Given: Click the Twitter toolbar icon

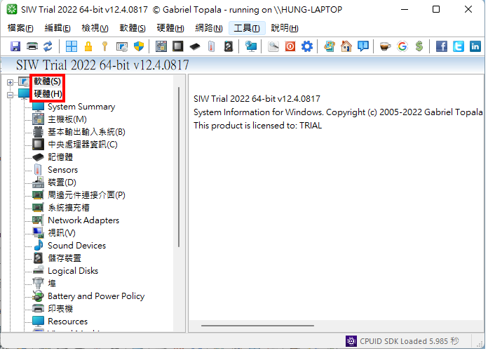Looking at the screenshot, I should pyautogui.click(x=459, y=47).
